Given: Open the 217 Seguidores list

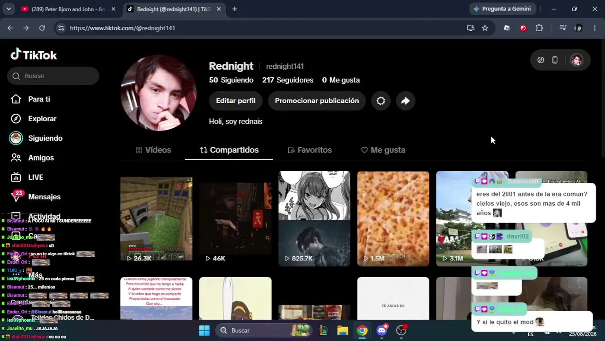Looking at the screenshot, I should click(x=288, y=80).
